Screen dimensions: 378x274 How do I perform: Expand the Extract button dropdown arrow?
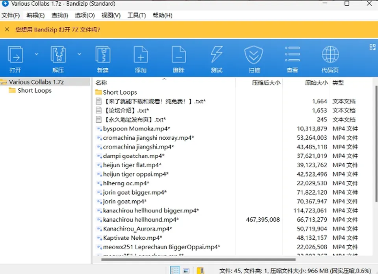pyautogui.click(x=79, y=54)
